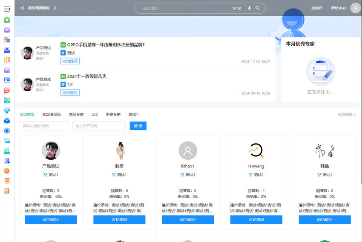Image resolution: width=362 pixels, height=242 pixels.
Task: Click 向TA提问 on leowang's card
Action: pyautogui.click(x=256, y=219)
